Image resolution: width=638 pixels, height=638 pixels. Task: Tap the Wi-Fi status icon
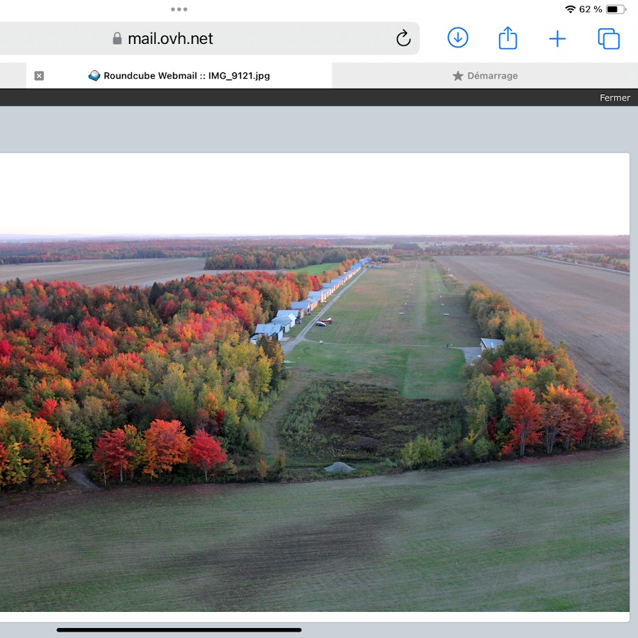click(x=571, y=9)
